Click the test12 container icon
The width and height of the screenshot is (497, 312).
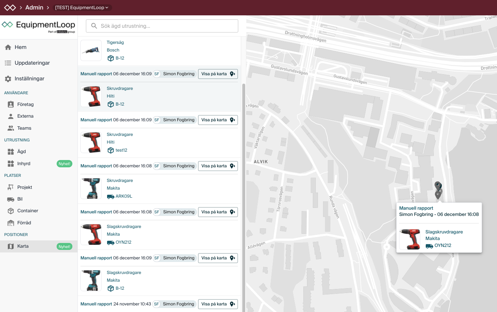(110, 150)
